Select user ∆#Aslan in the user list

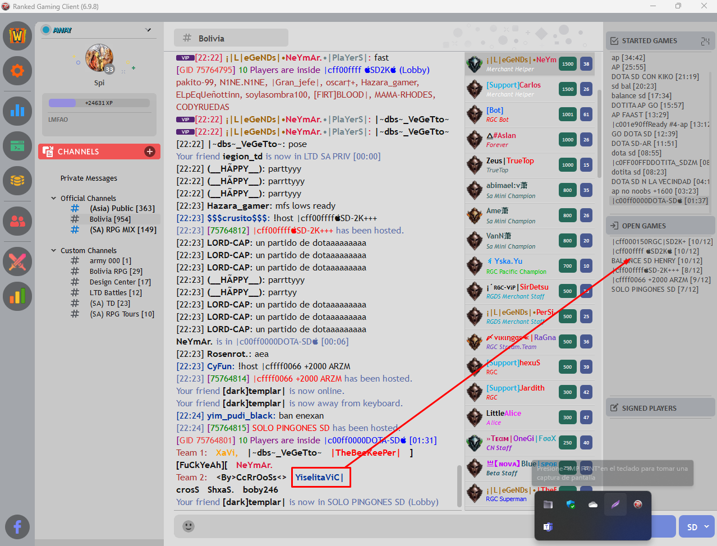click(529, 140)
